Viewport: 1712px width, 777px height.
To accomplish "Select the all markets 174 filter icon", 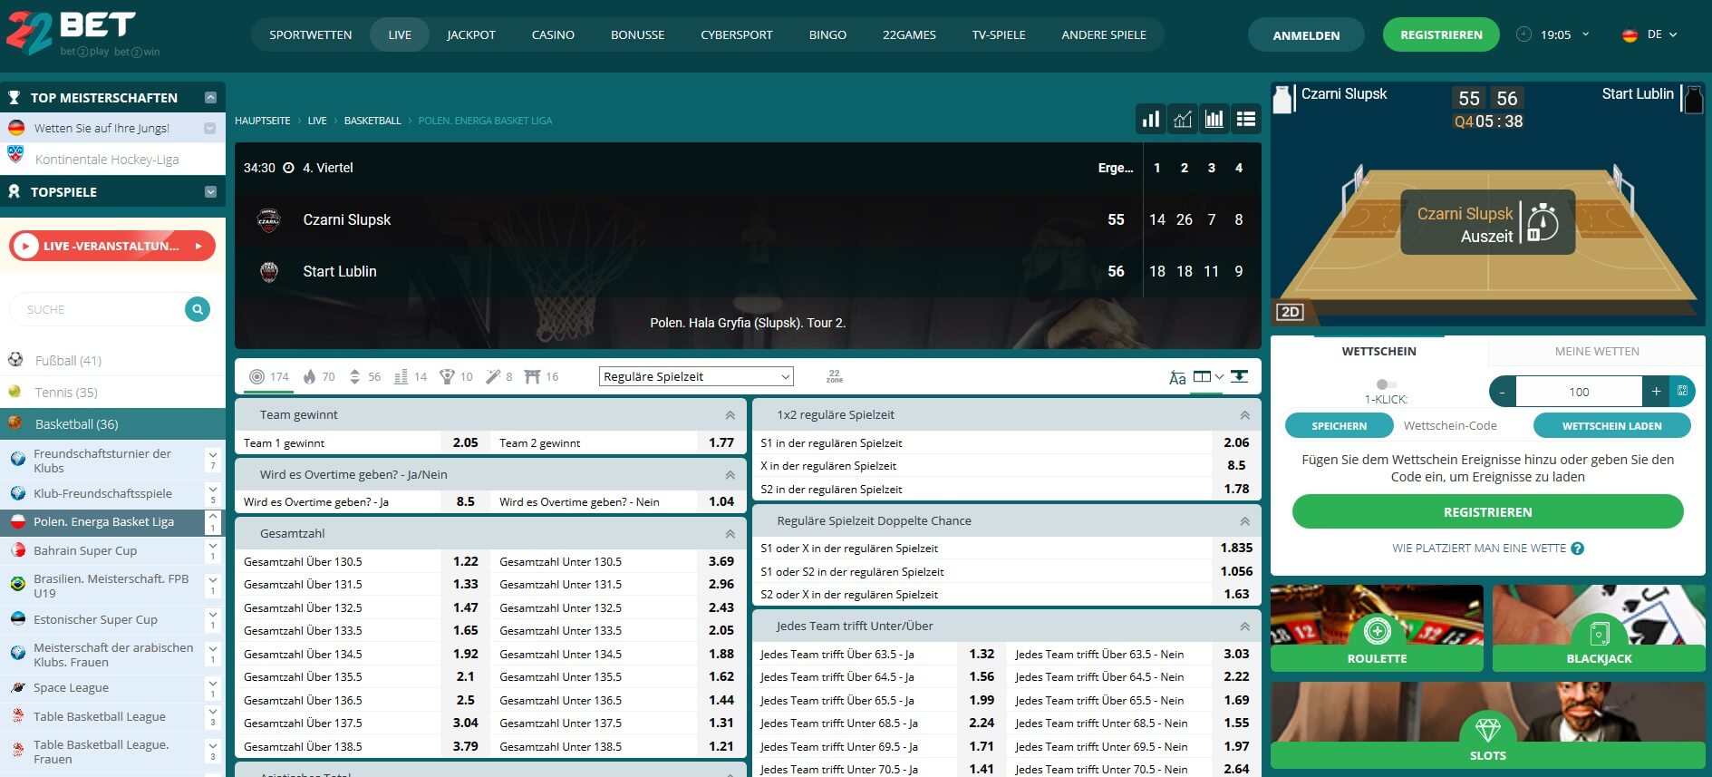I will click(x=269, y=376).
